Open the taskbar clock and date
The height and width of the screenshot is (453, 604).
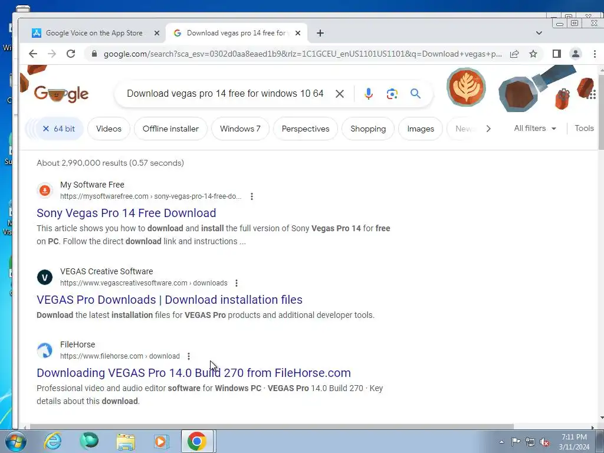(x=574, y=442)
